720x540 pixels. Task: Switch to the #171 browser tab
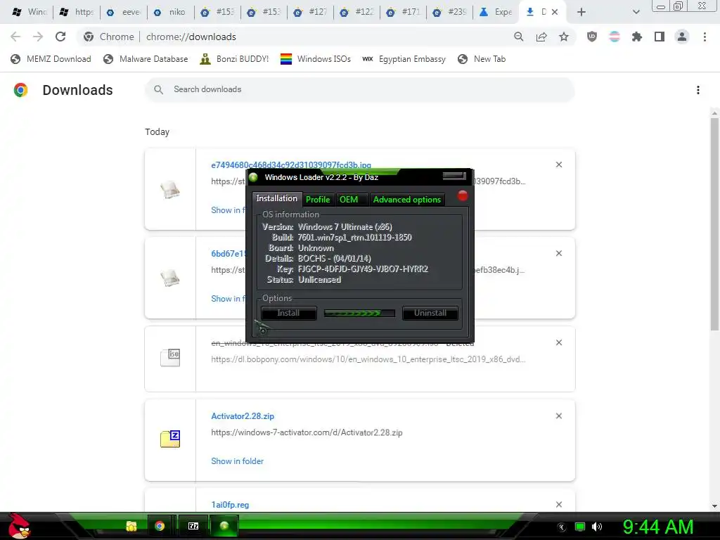click(403, 12)
